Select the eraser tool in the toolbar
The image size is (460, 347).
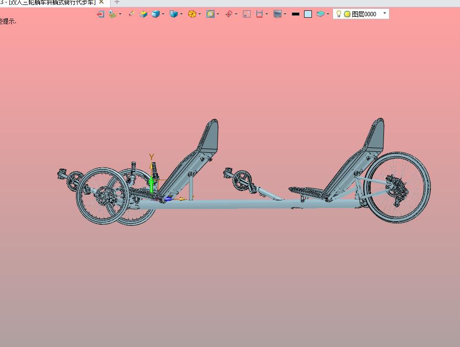click(x=131, y=14)
